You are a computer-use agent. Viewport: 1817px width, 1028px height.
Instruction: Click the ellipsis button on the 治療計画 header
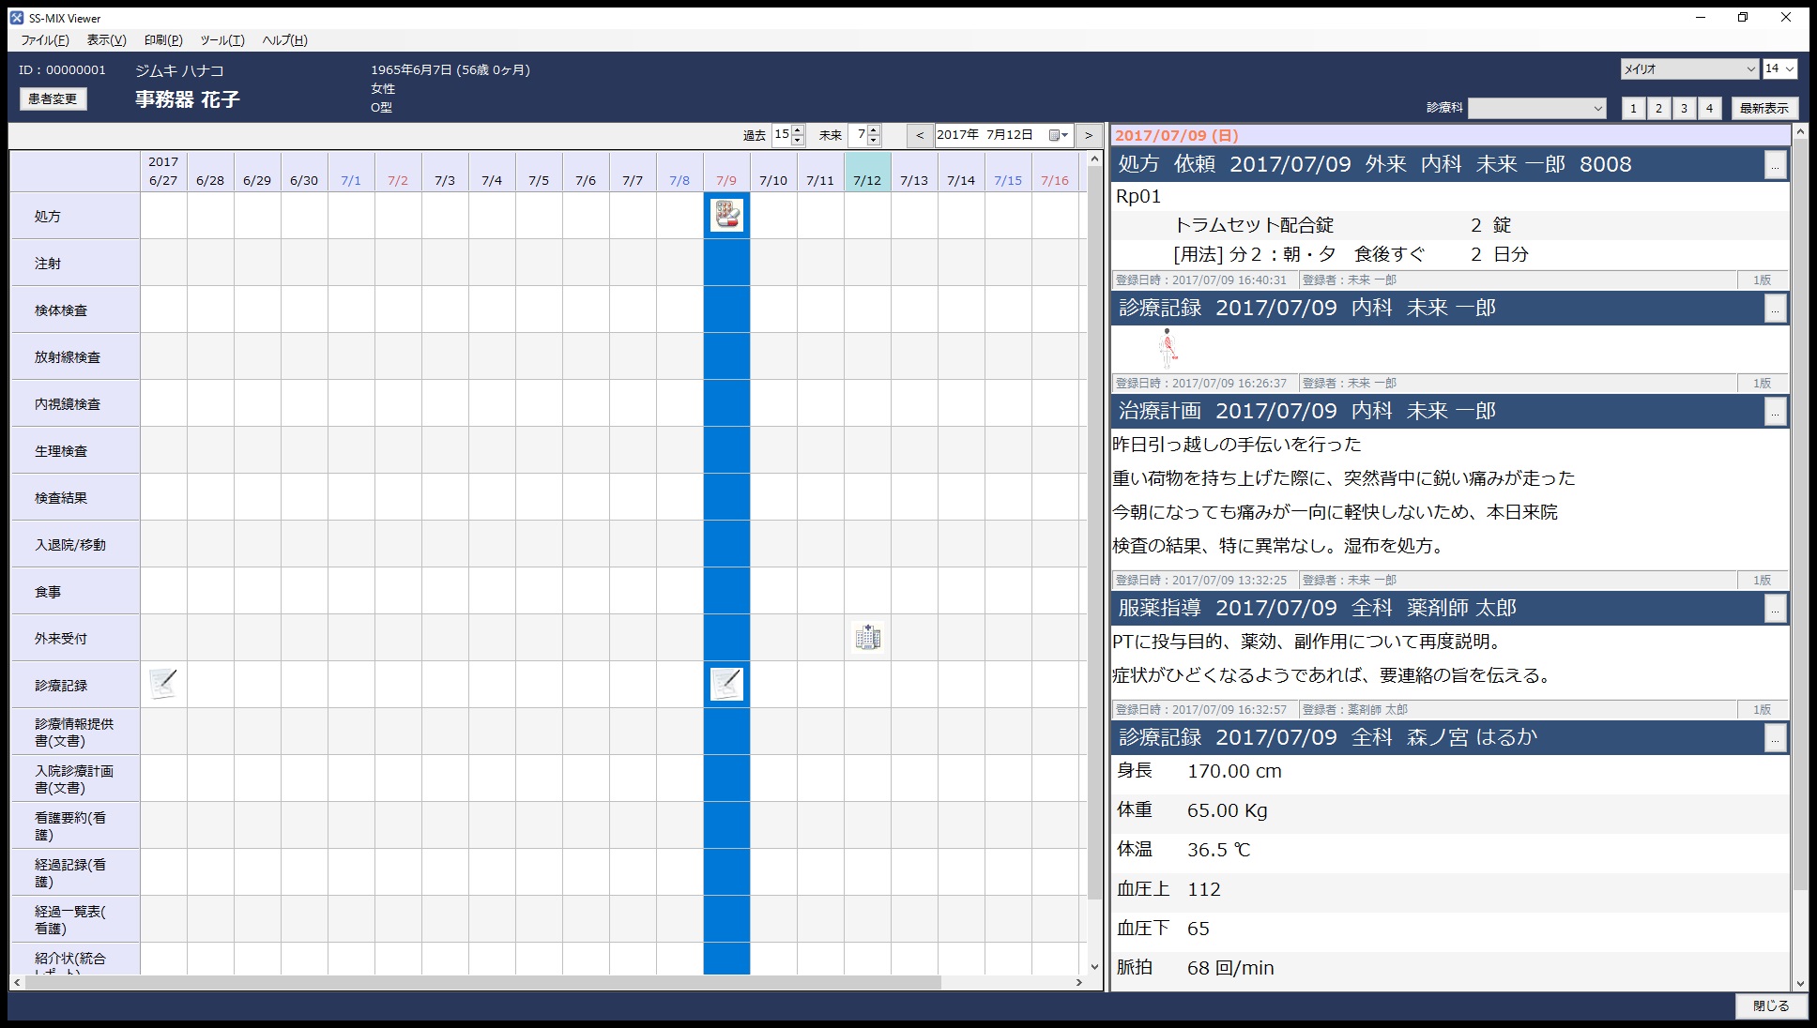coord(1775,413)
